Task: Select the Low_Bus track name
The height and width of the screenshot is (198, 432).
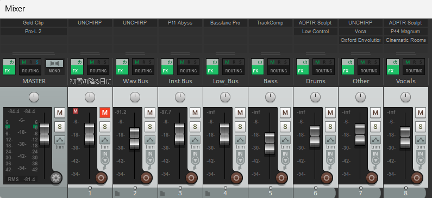Action: click(x=226, y=81)
